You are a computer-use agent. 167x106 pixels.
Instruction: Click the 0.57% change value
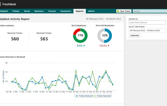click(x=80, y=45)
